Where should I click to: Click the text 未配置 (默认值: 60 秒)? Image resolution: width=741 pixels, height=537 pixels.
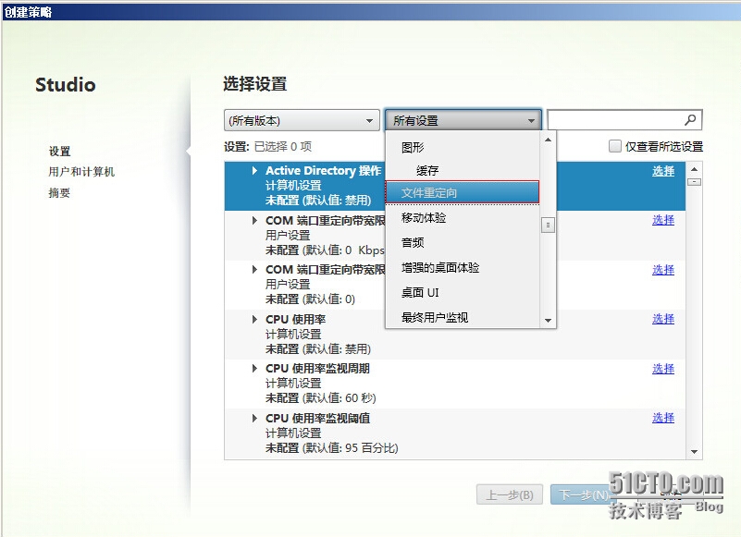(x=320, y=398)
